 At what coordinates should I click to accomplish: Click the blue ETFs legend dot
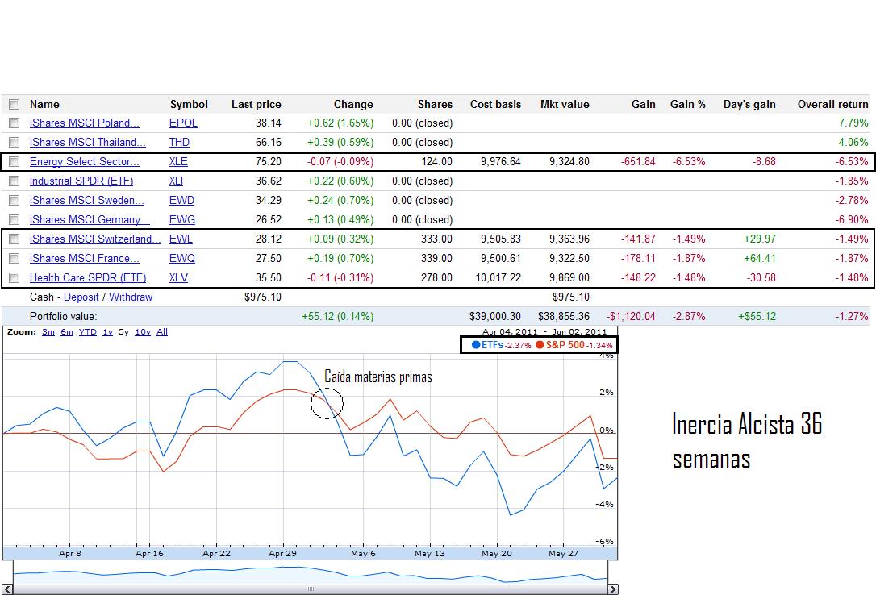(x=476, y=345)
